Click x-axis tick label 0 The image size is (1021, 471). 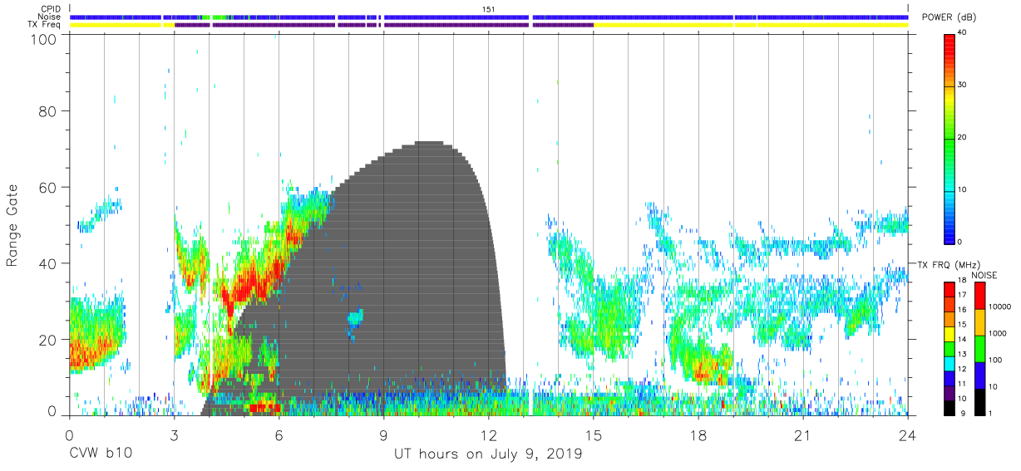point(69,435)
